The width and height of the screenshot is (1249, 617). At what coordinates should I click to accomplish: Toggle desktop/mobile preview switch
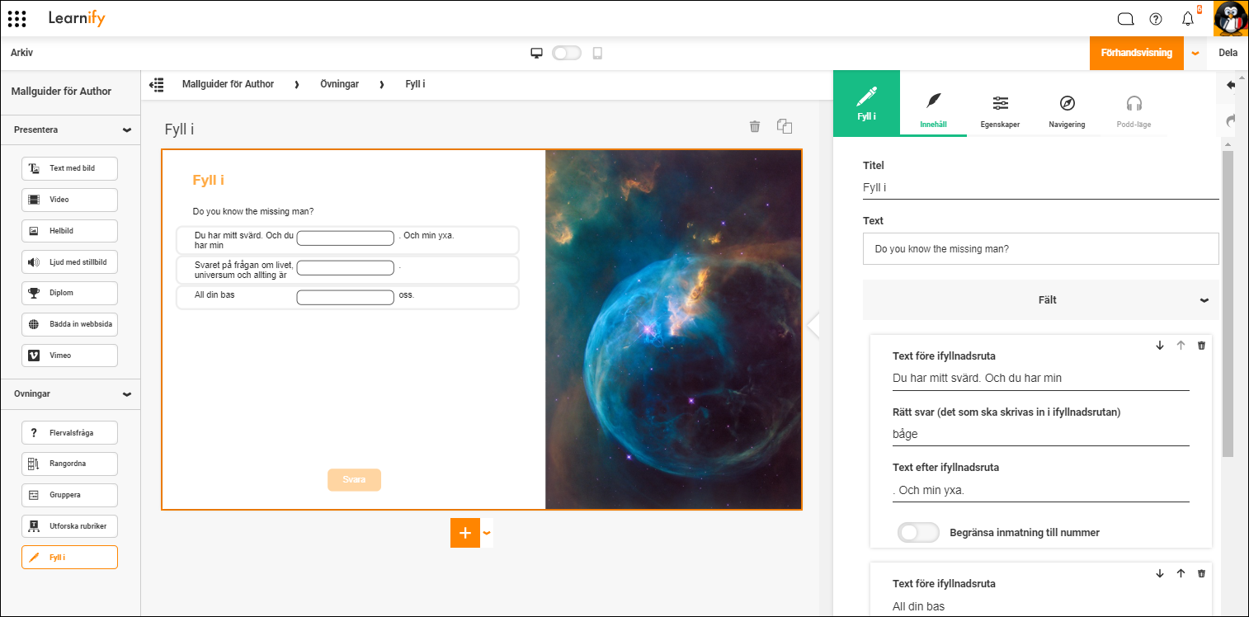pos(567,53)
